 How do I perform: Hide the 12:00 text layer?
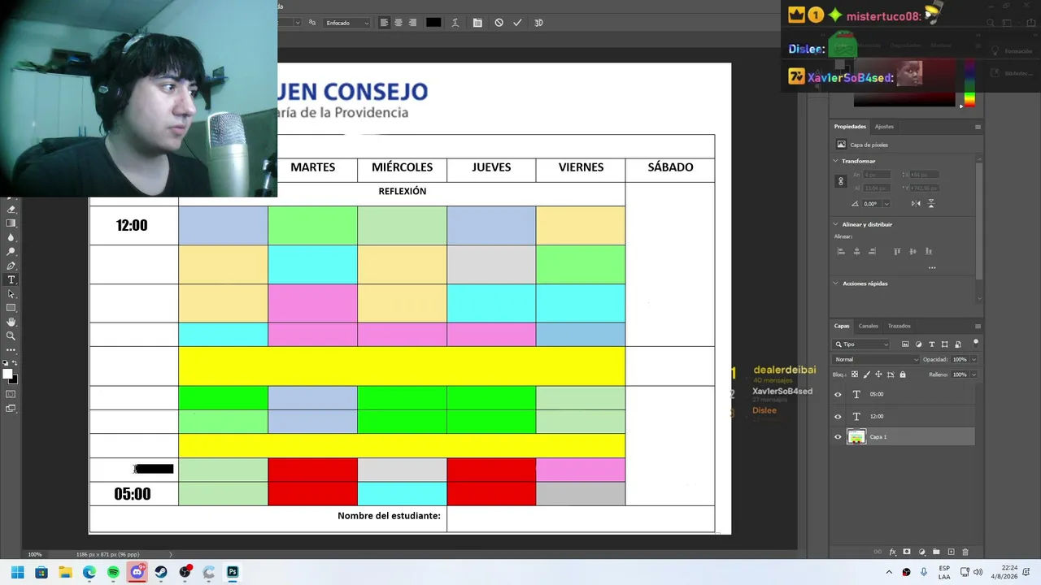(838, 417)
